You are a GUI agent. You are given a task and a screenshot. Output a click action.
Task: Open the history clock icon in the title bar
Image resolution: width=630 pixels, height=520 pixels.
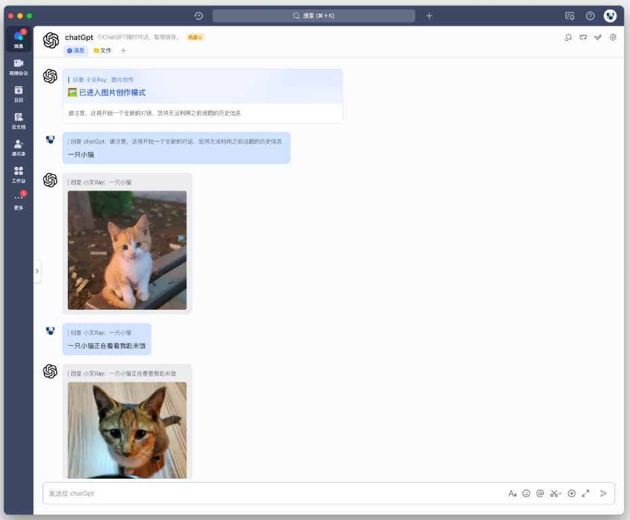(198, 16)
